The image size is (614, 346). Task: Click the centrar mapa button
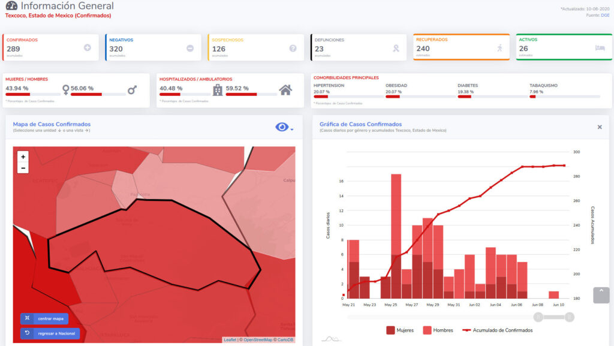[44, 318]
